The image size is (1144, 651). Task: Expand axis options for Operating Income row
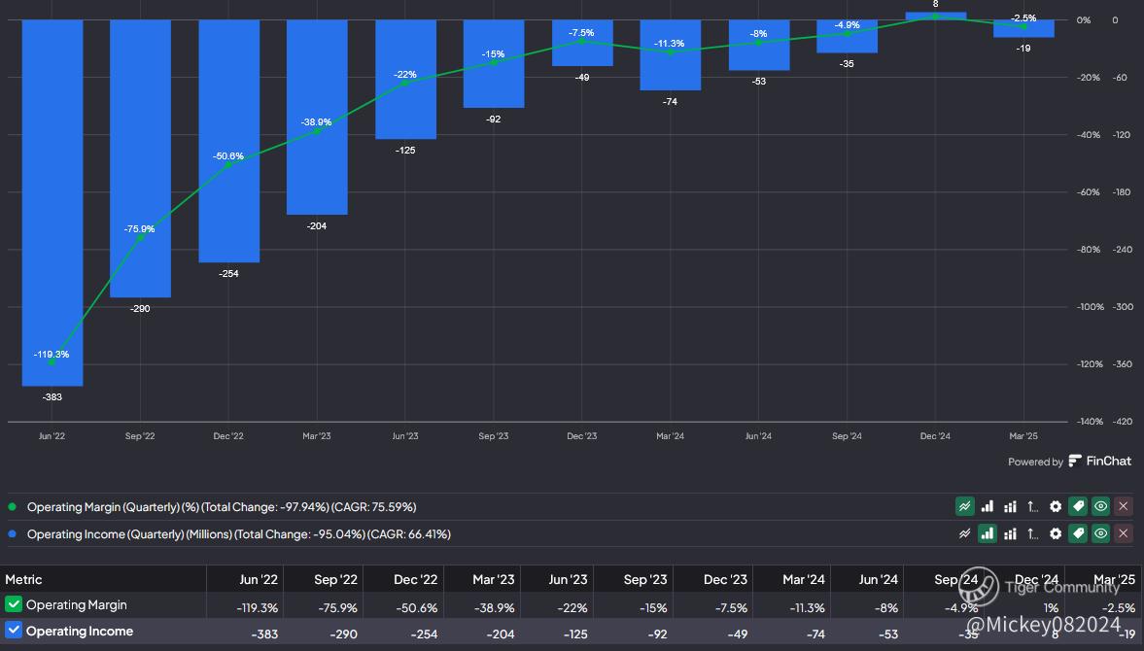point(1032,533)
